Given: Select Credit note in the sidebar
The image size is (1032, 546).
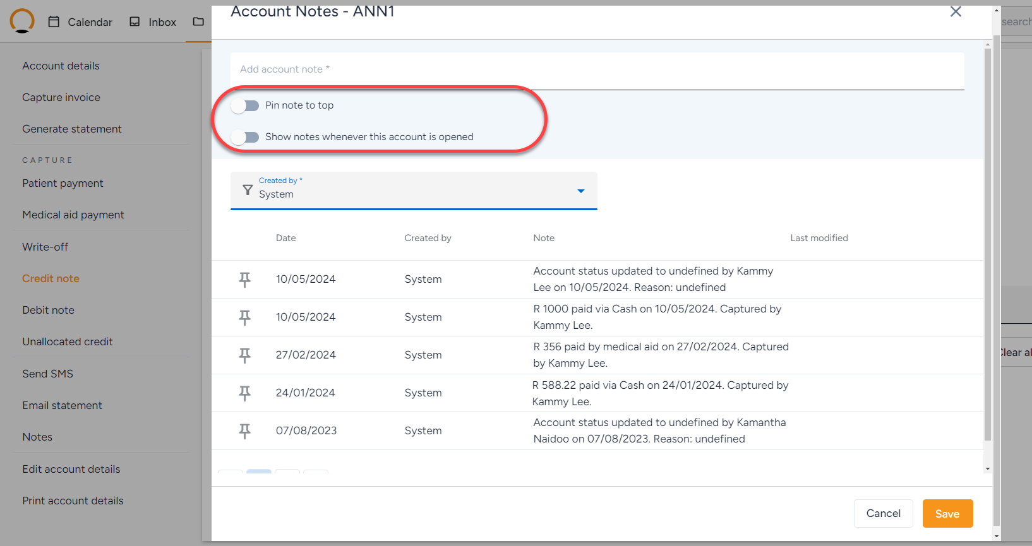Looking at the screenshot, I should pyautogui.click(x=51, y=278).
